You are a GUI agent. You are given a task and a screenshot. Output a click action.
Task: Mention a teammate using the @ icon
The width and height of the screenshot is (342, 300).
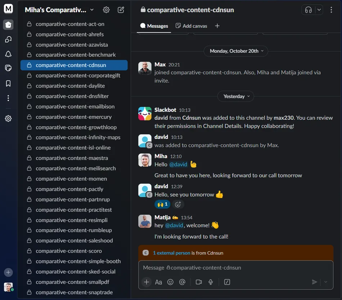click(182, 282)
